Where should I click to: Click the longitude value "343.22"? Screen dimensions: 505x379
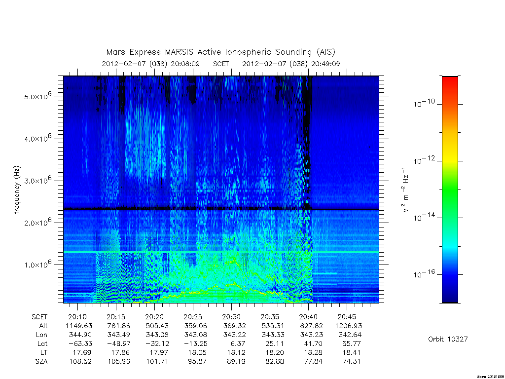point(234,335)
